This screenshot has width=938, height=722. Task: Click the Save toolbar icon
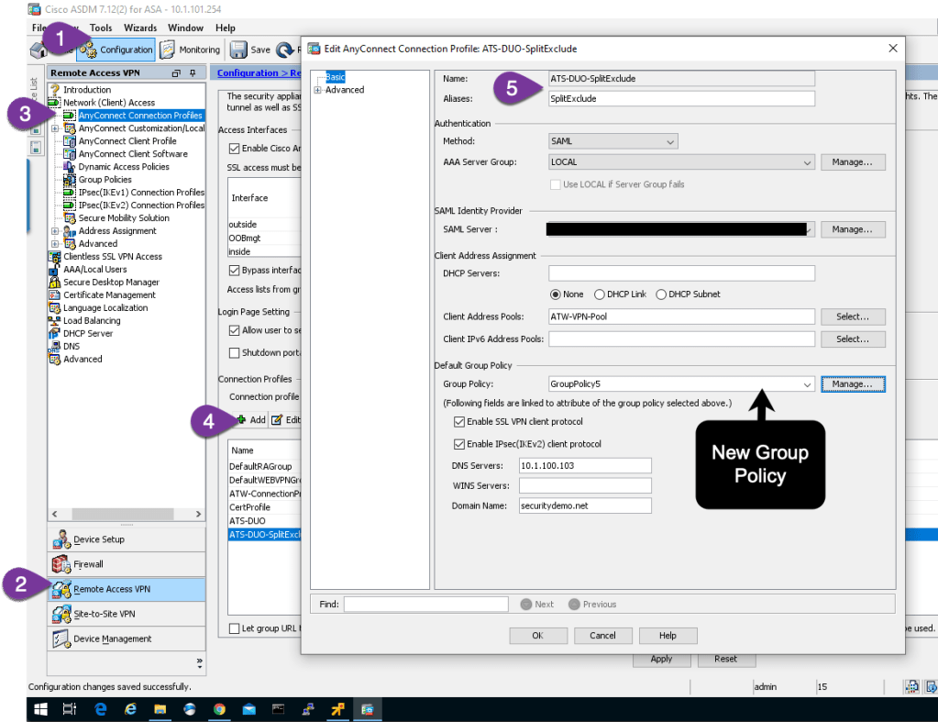[250, 50]
